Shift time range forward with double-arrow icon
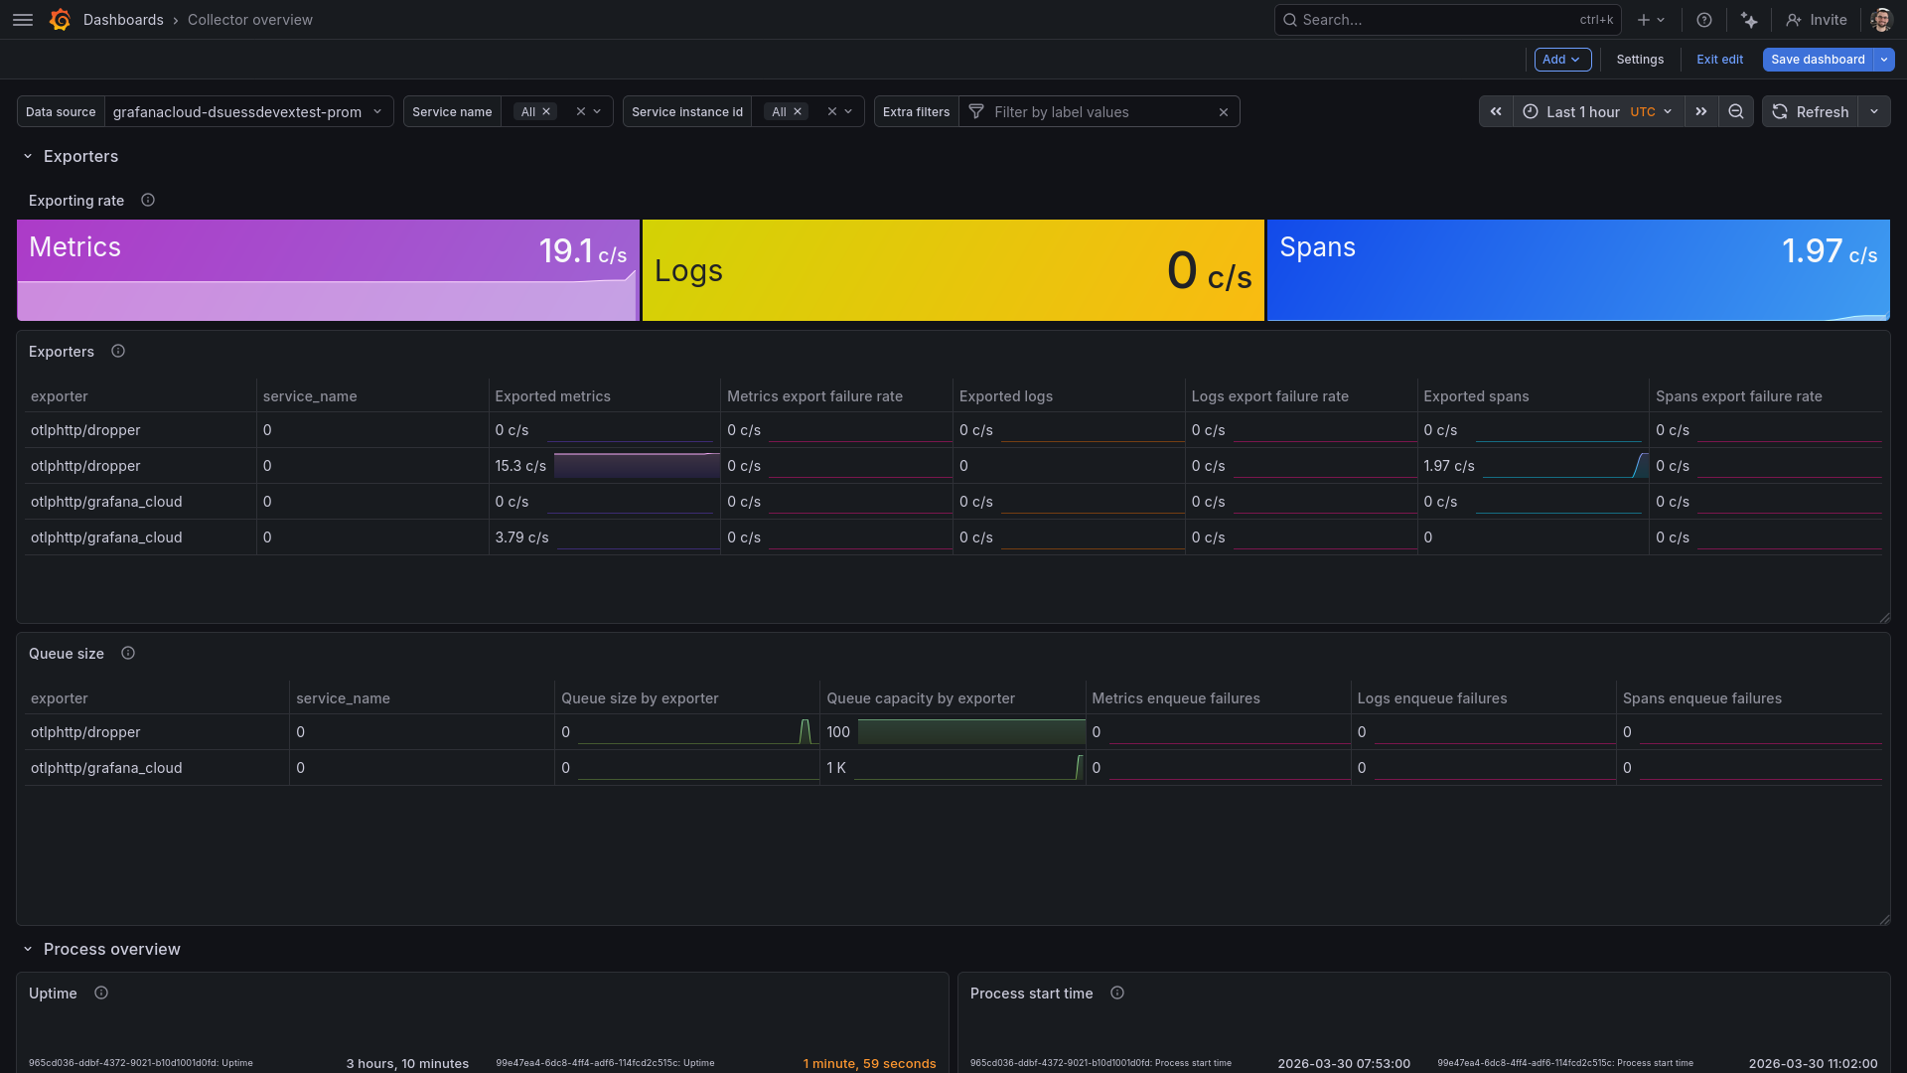 (1701, 111)
